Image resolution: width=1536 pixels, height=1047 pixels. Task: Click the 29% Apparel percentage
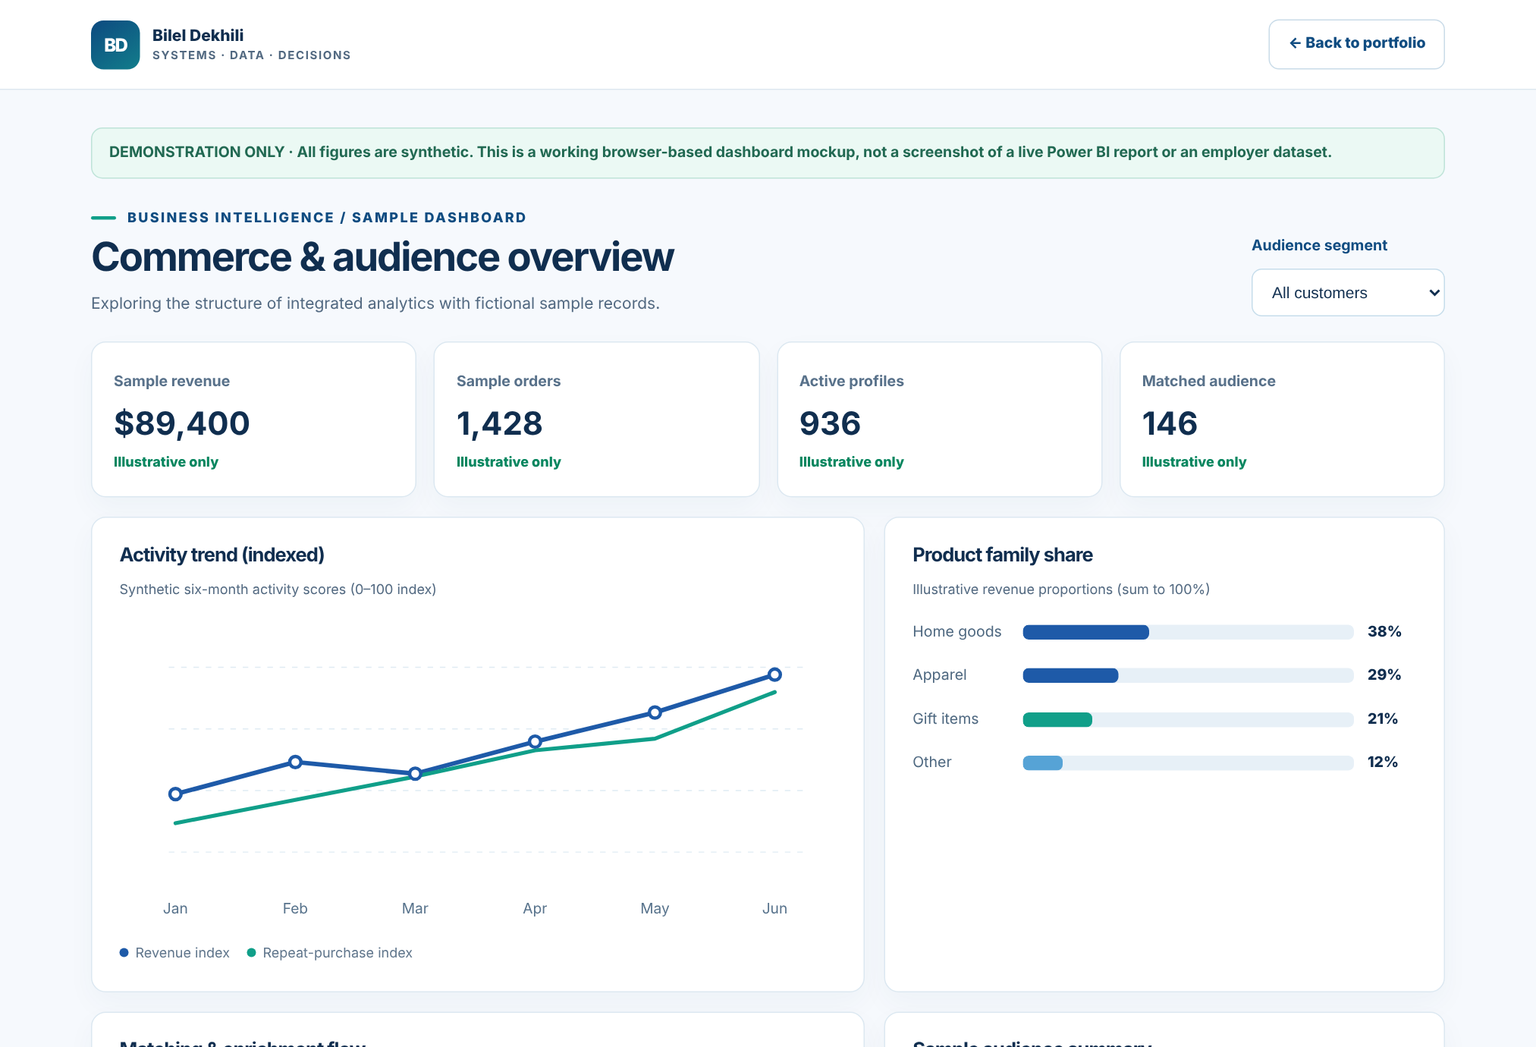1384,674
